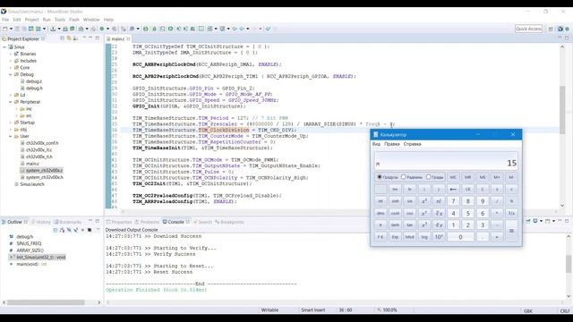Minimize the Project Explorer panel
This screenshot has height=322, width=573.
tap(90, 38)
